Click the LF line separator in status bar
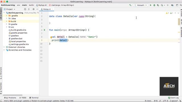 pyautogui.click(x=160, y=101)
